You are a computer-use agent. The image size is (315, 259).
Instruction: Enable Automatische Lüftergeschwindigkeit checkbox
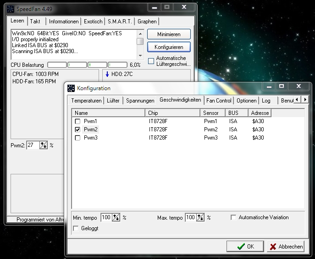coord(151,61)
